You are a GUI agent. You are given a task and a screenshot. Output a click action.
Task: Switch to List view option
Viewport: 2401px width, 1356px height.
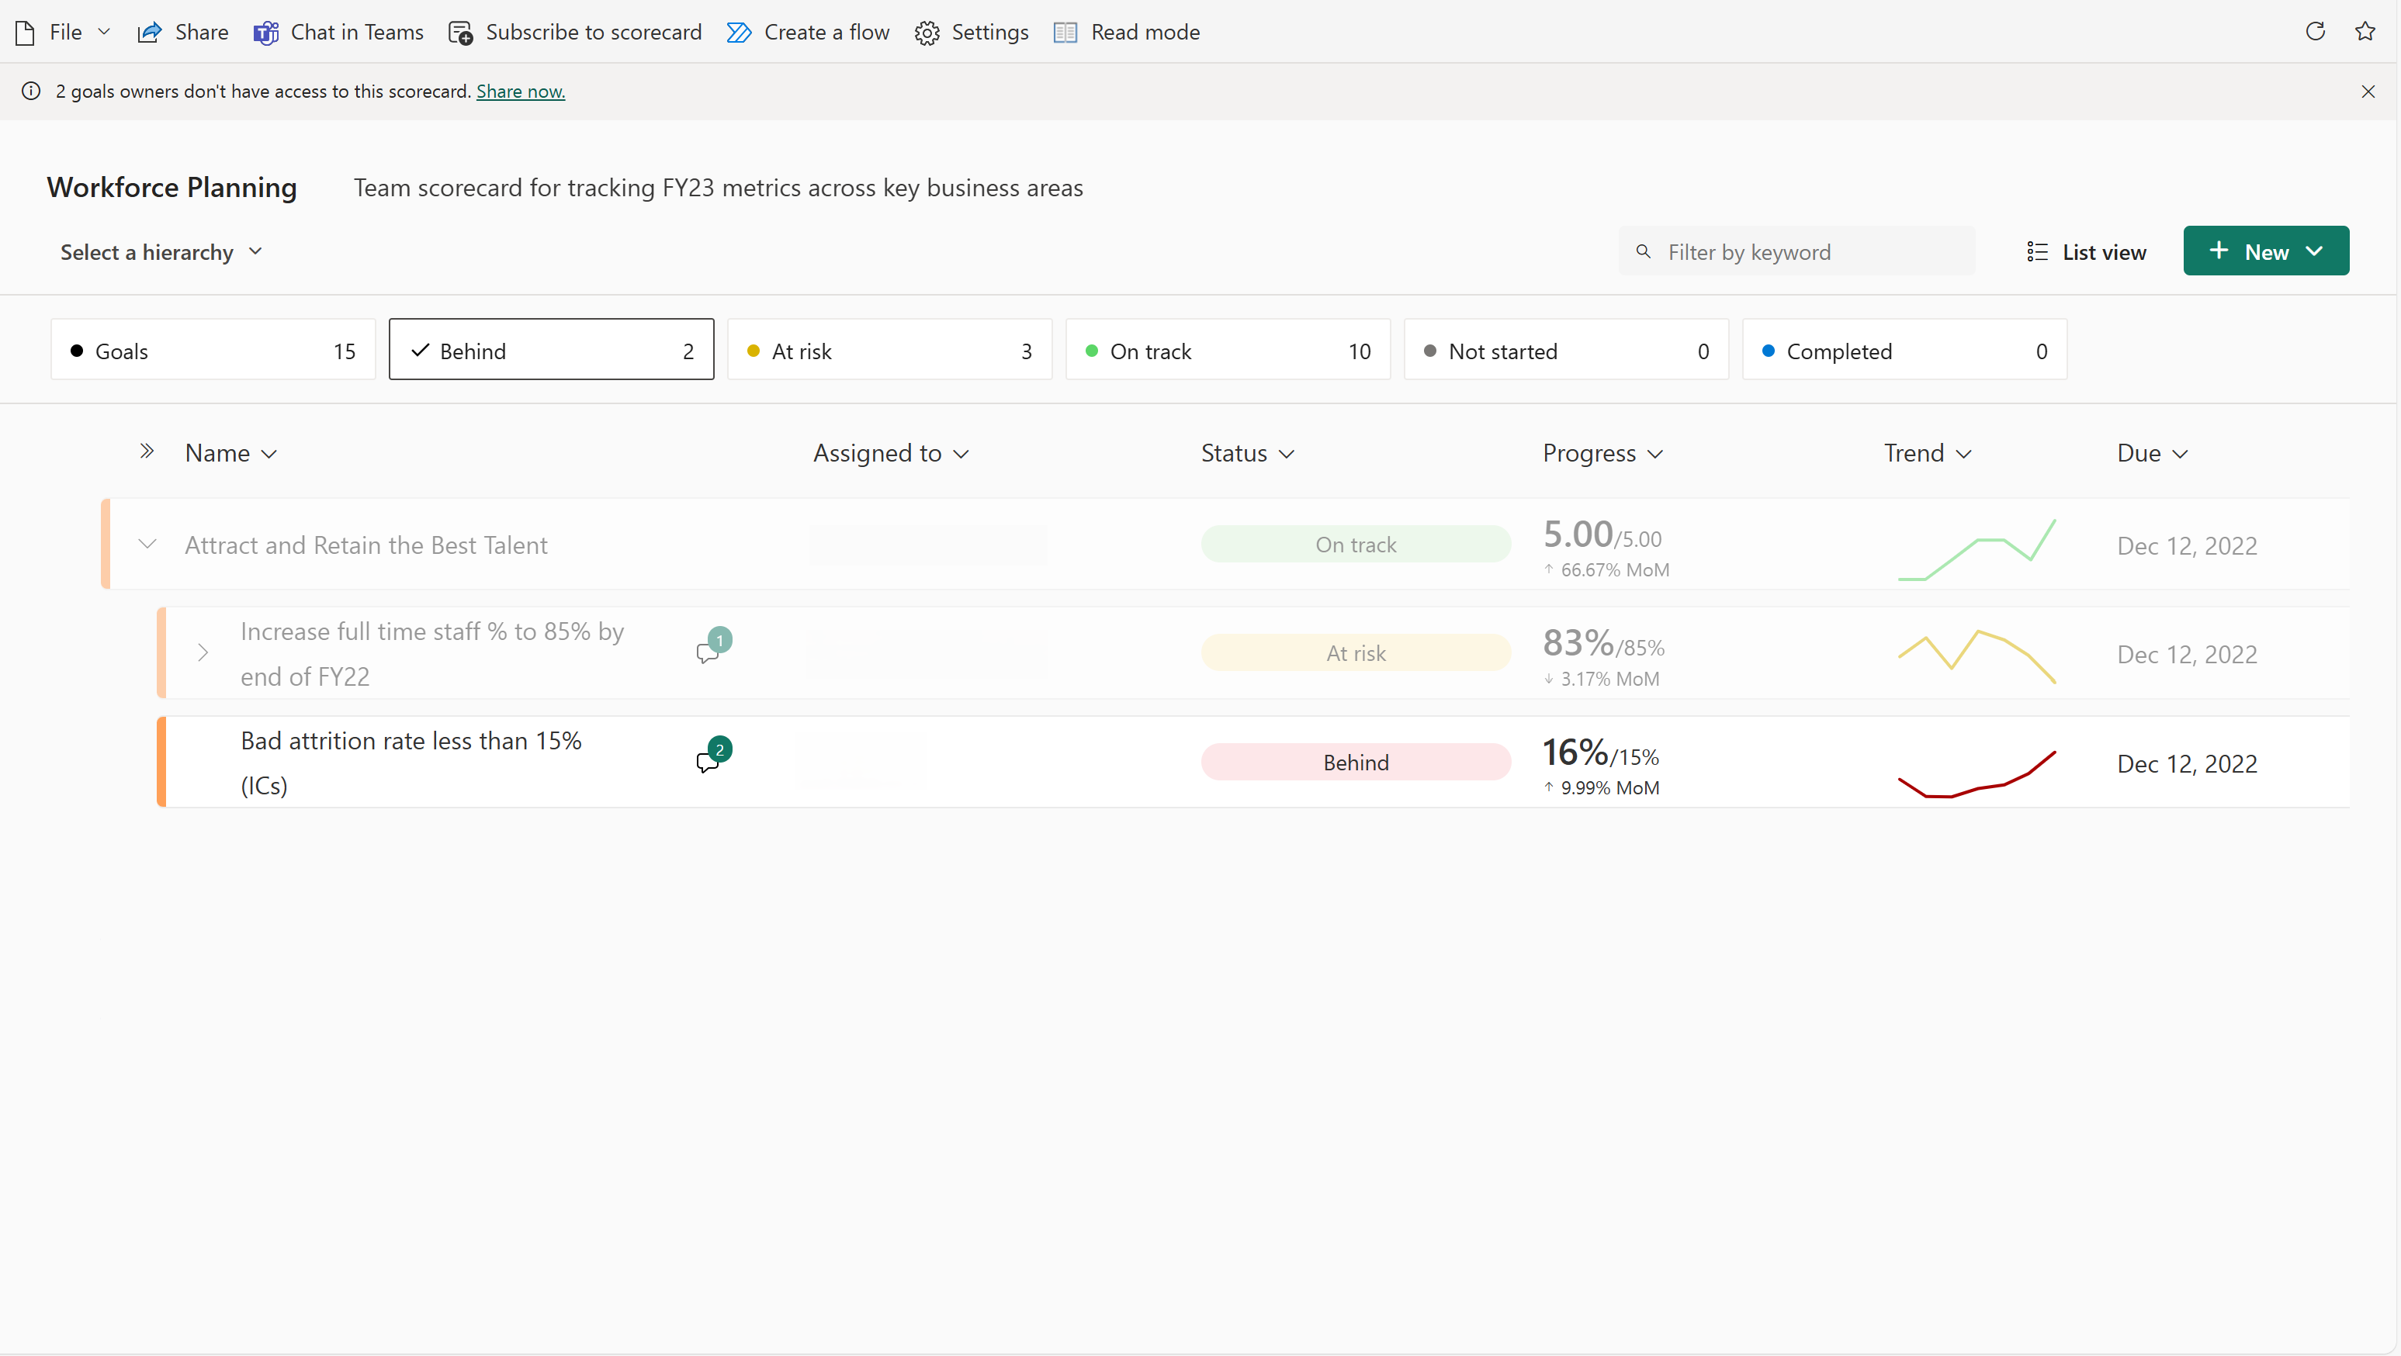(2086, 252)
